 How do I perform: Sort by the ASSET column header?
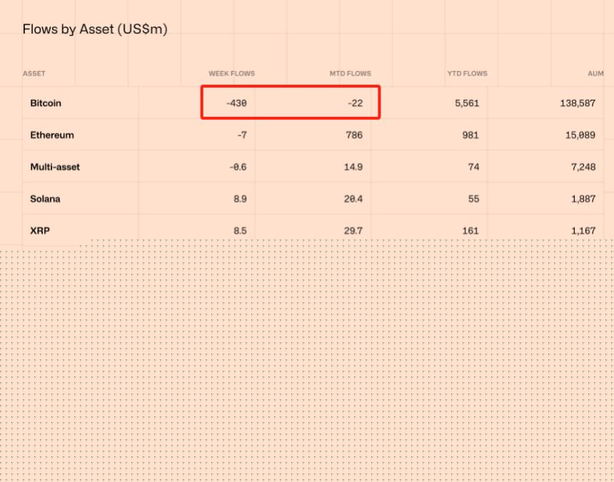[x=34, y=73]
